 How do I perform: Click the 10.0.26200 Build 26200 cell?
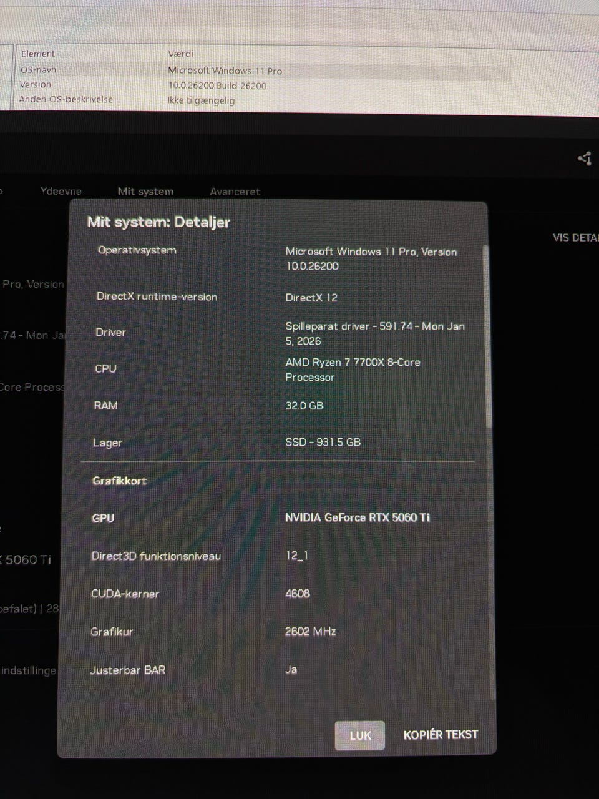pyautogui.click(x=217, y=86)
